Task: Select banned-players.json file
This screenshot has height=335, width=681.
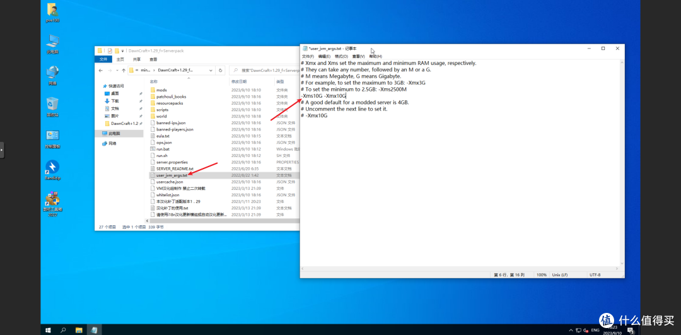Action: click(175, 129)
